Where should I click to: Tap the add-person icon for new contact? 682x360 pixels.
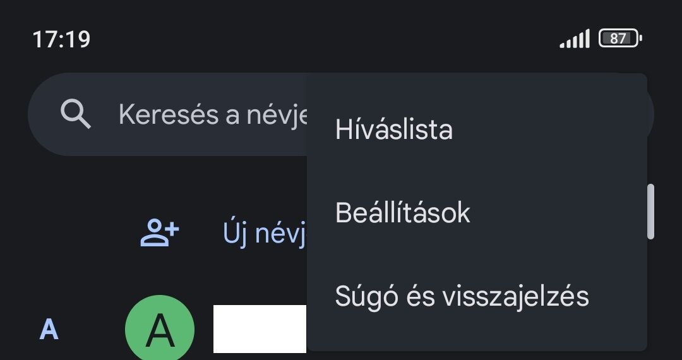tap(160, 232)
